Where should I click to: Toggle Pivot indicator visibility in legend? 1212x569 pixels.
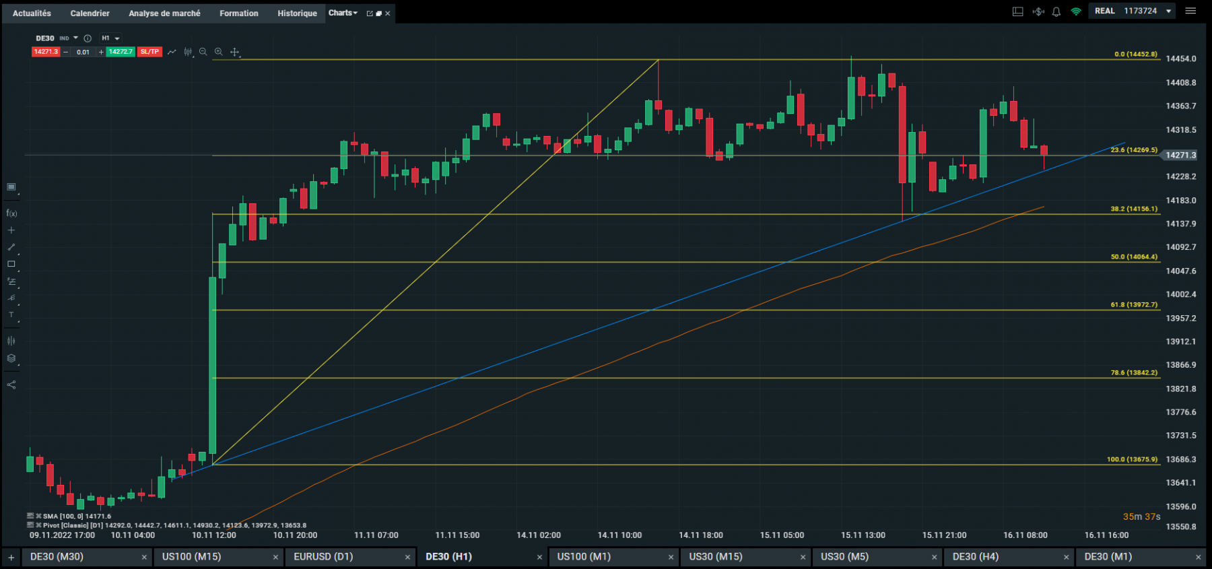[x=30, y=525]
